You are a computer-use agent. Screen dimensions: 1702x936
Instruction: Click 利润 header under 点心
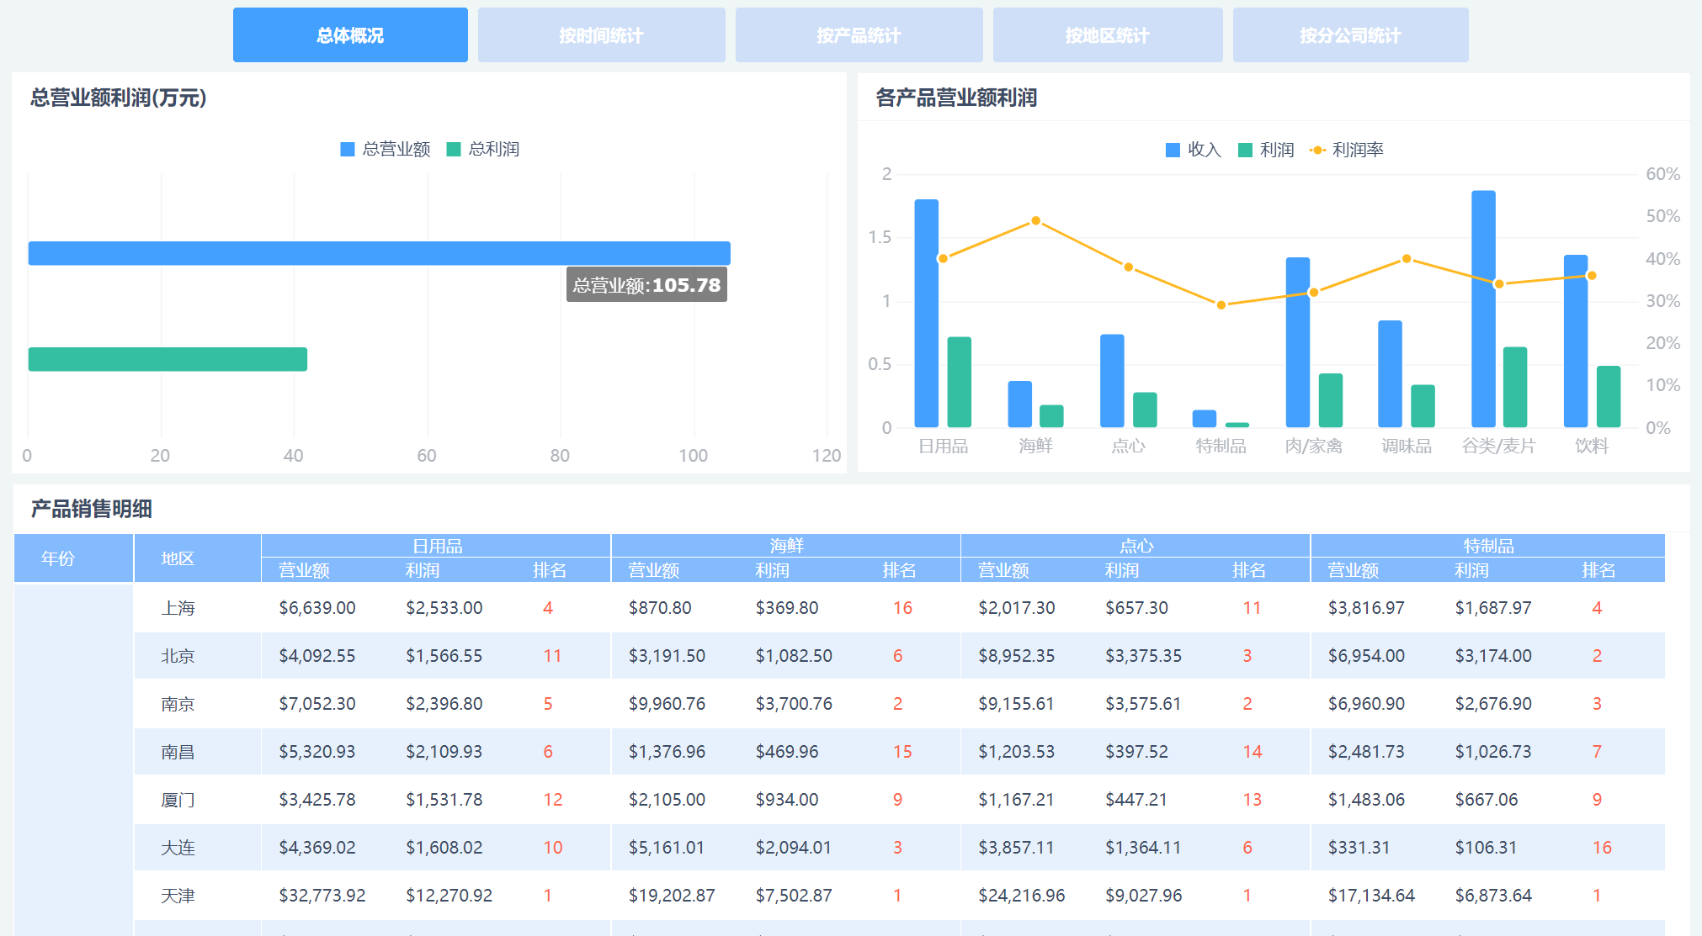(x=1122, y=570)
